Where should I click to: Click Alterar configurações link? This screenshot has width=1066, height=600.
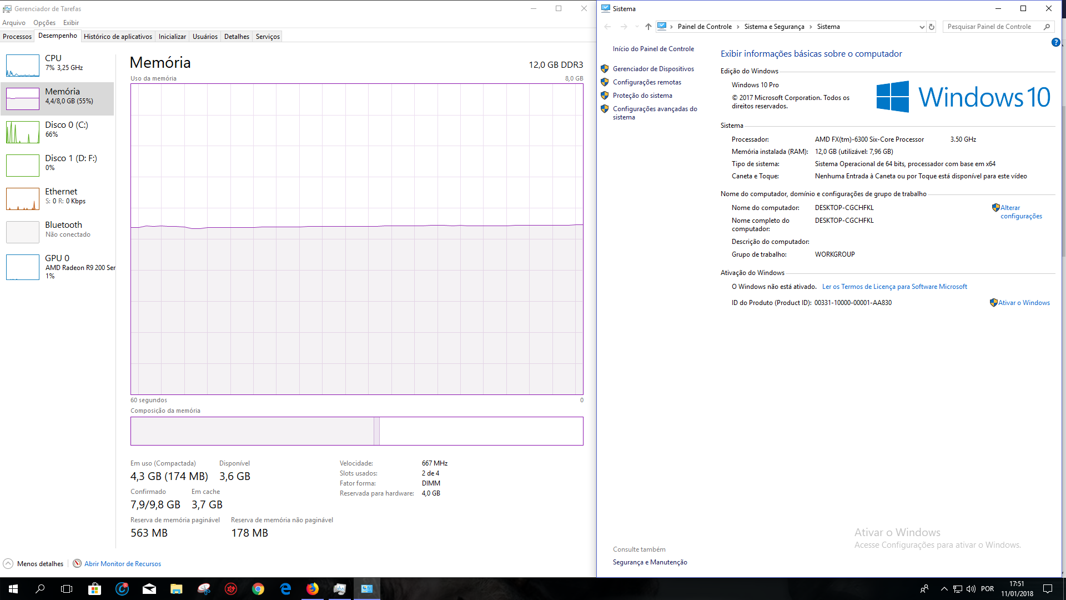1021,212
